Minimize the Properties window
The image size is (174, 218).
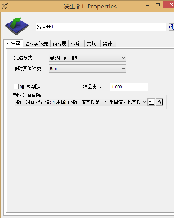pyautogui.click(x=148, y=5)
